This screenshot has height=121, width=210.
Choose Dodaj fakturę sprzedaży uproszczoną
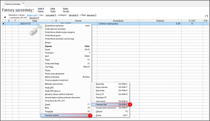66,39
